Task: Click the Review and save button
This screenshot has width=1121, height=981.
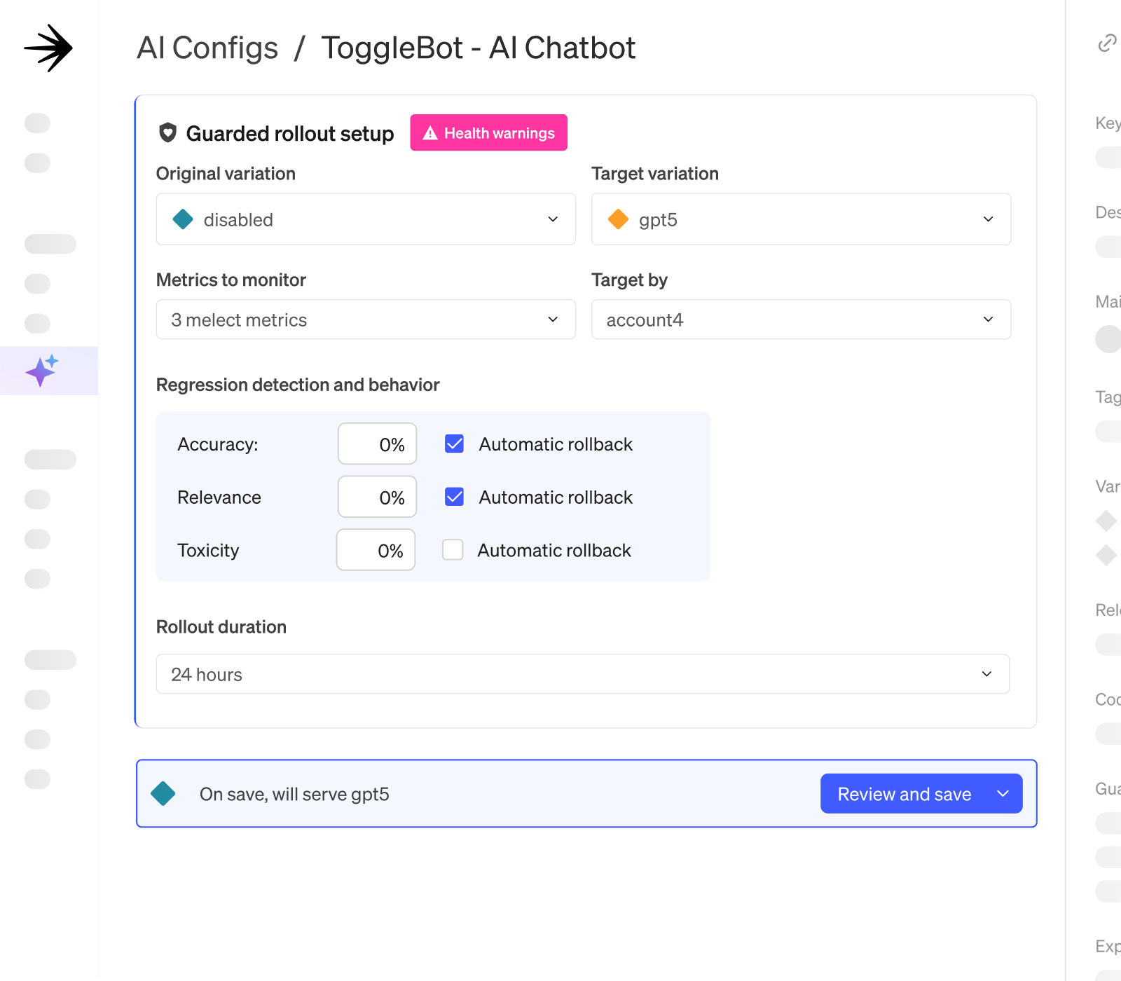Action: 904,794
